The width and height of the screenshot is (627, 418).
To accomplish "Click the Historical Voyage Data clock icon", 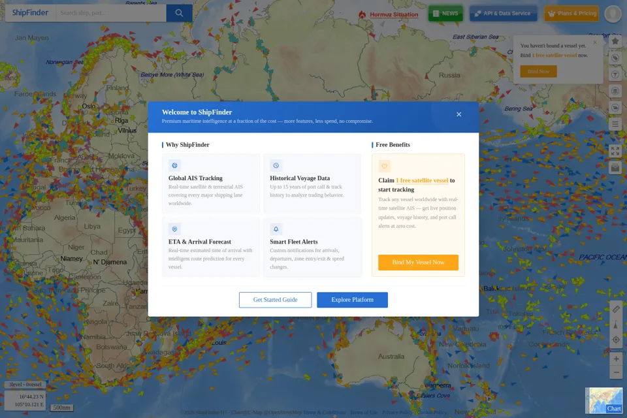I will click(276, 166).
